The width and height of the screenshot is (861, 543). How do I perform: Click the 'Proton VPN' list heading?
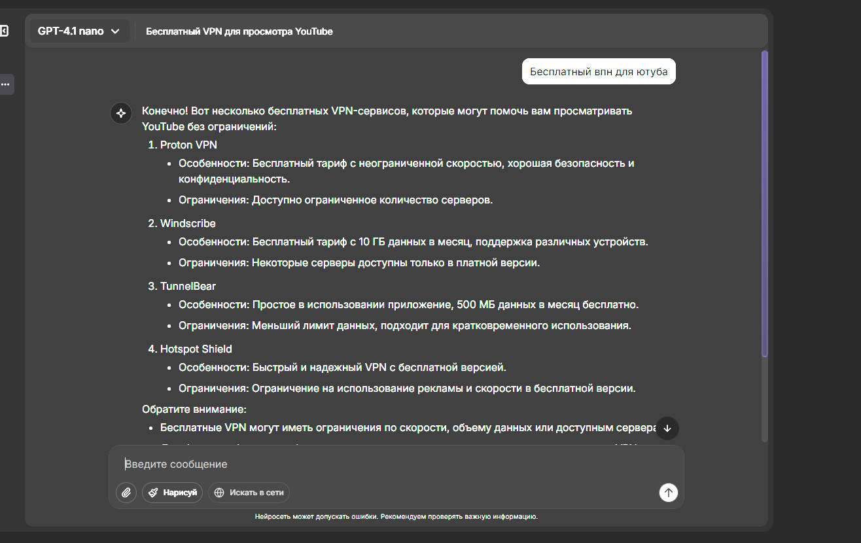(x=188, y=145)
